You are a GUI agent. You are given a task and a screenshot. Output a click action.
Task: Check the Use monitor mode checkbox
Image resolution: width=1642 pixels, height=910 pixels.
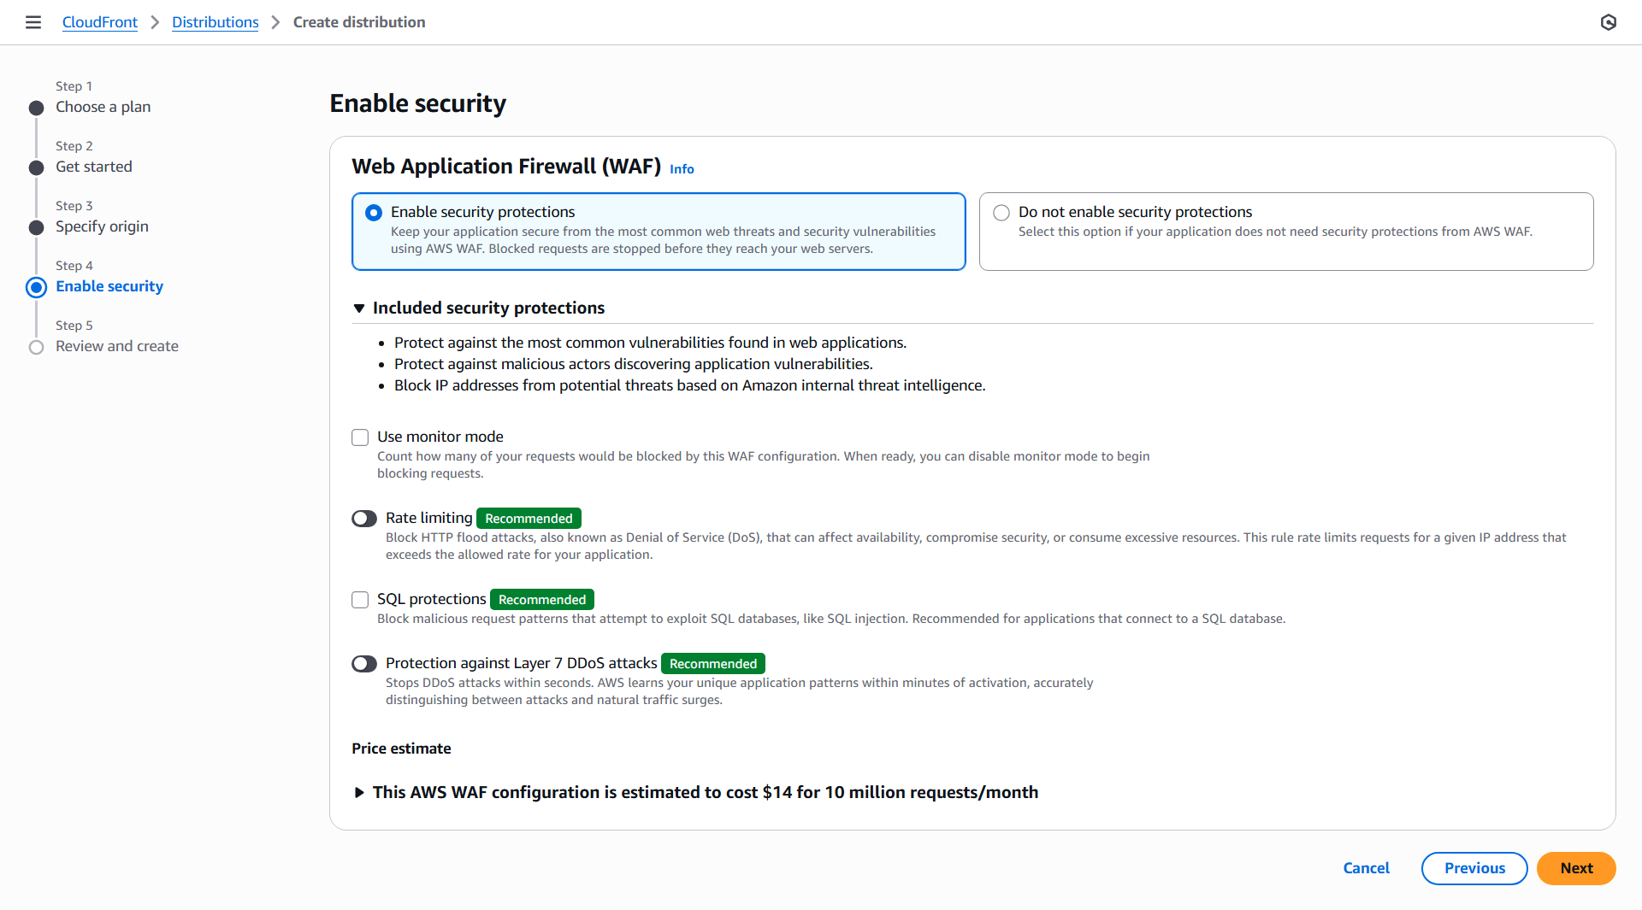[x=360, y=437]
